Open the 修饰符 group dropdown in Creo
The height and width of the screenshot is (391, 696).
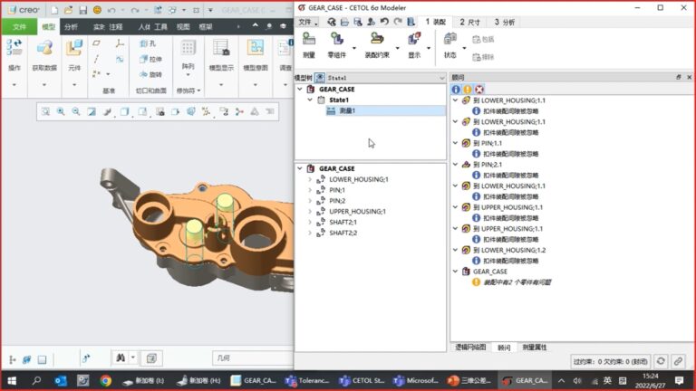pos(188,91)
